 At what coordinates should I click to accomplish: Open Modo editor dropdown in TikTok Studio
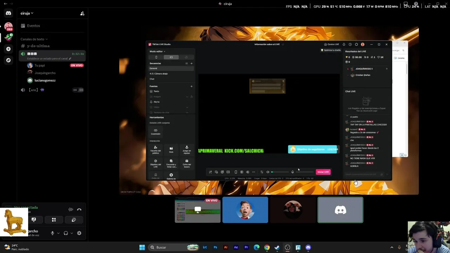pos(157,51)
